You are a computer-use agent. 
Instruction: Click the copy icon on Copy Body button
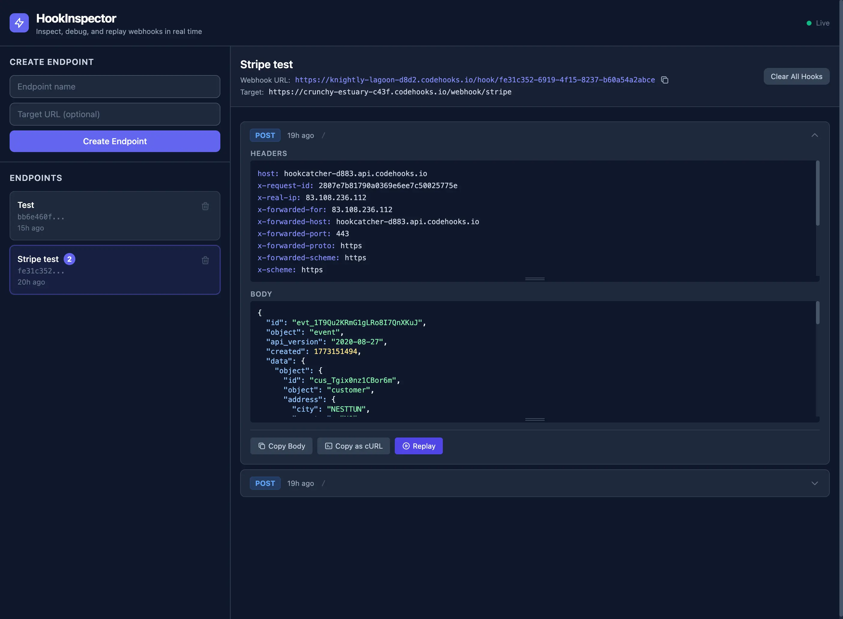tap(261, 446)
